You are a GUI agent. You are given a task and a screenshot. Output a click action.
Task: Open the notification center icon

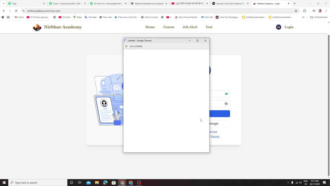tap(324, 183)
